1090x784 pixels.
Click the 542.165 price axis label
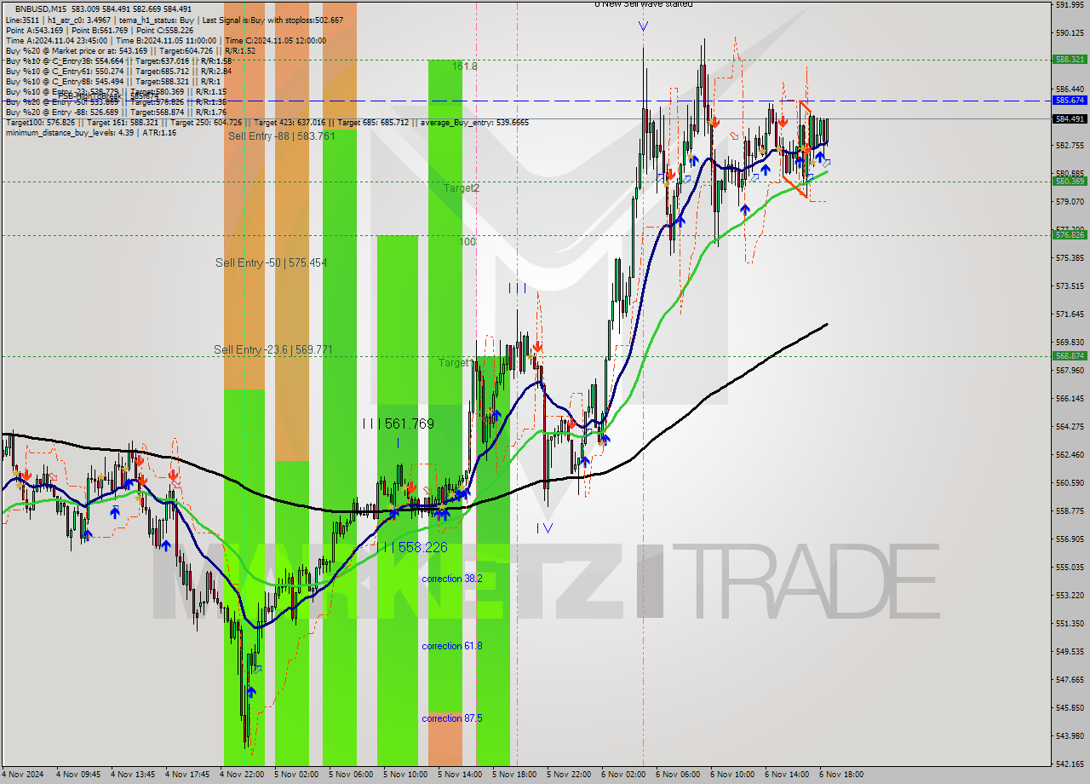[1070, 764]
